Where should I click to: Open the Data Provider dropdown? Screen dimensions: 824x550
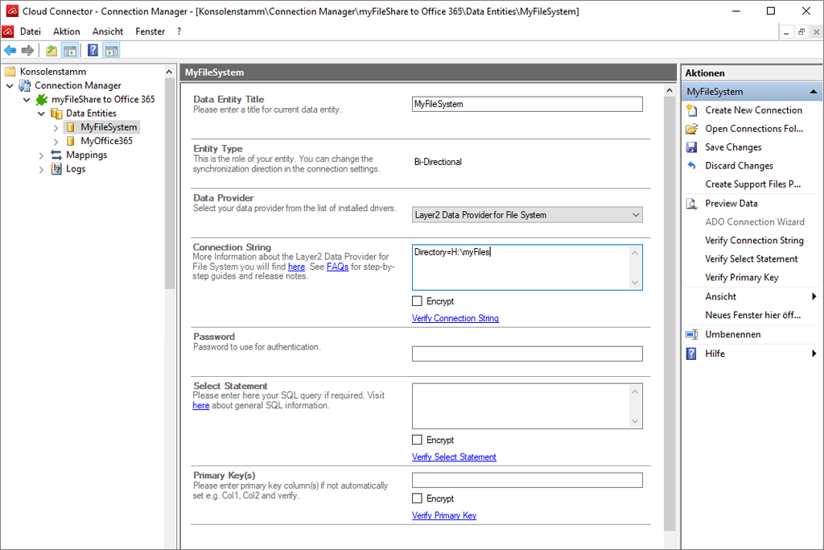636,215
